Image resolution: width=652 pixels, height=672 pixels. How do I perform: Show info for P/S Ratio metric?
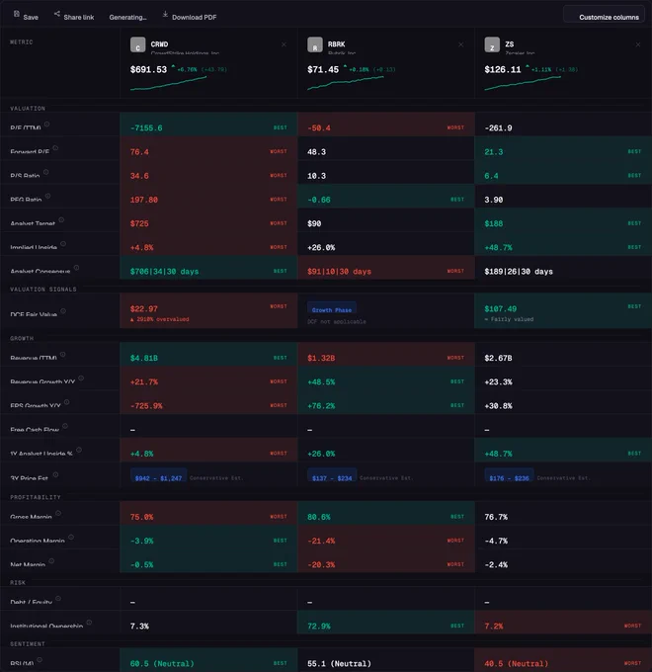pyautogui.click(x=45, y=172)
